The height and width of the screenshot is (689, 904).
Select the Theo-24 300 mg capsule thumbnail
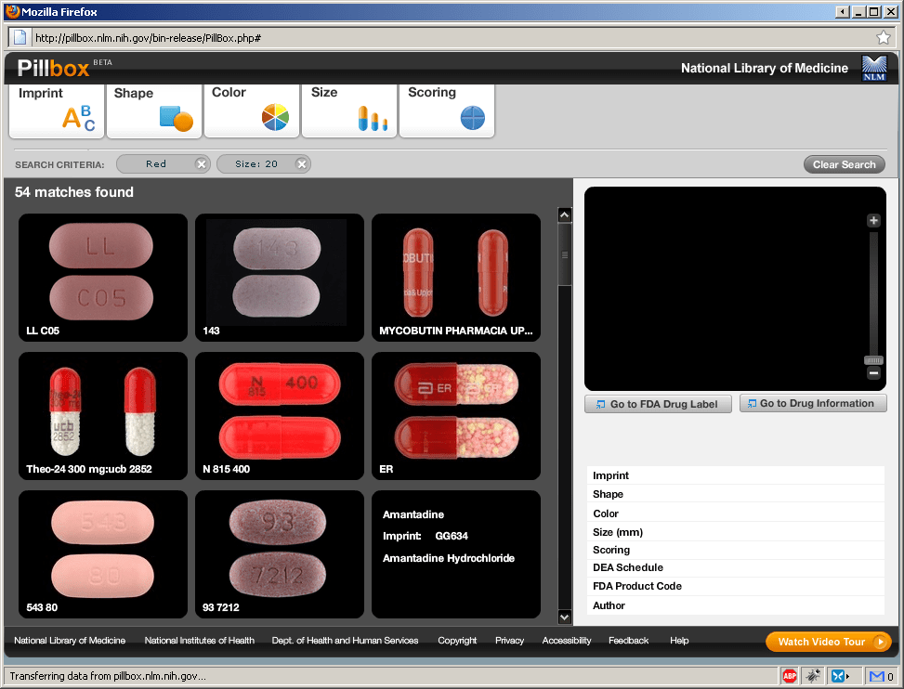(102, 416)
